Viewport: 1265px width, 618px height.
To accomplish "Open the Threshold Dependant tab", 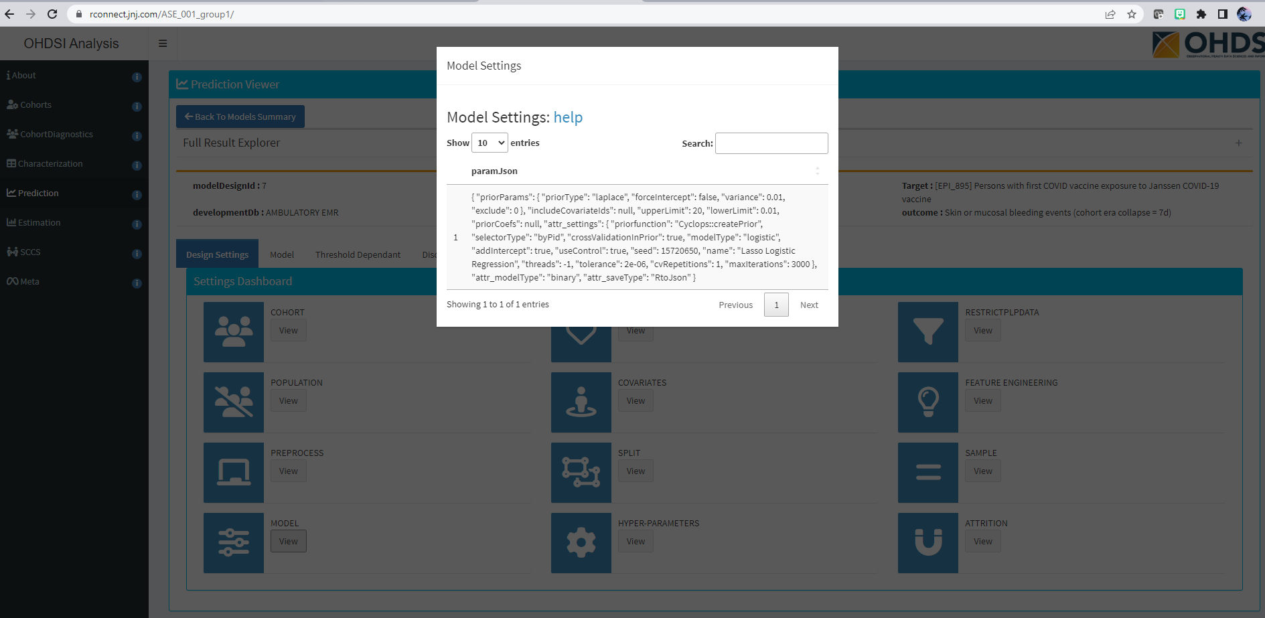I will tap(358, 254).
